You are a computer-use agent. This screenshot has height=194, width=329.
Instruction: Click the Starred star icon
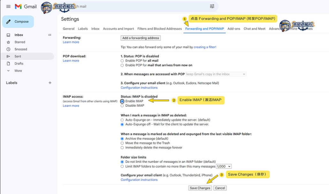click(8, 42)
